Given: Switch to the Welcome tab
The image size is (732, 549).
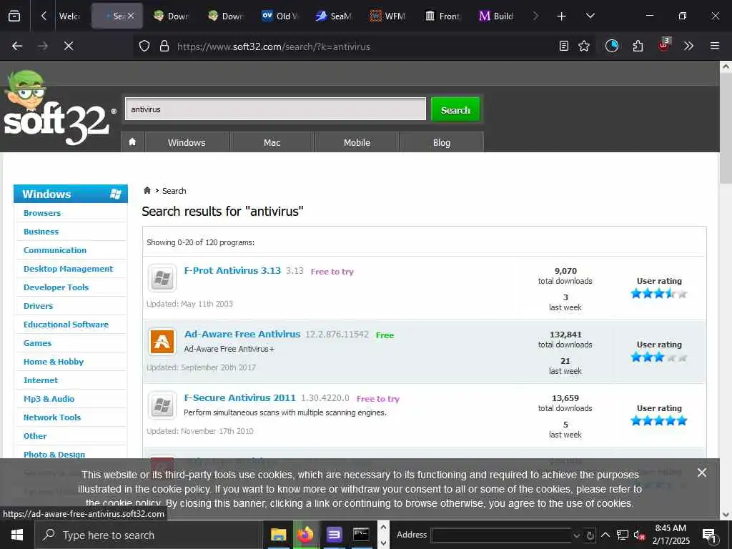Looking at the screenshot, I should coord(69,16).
